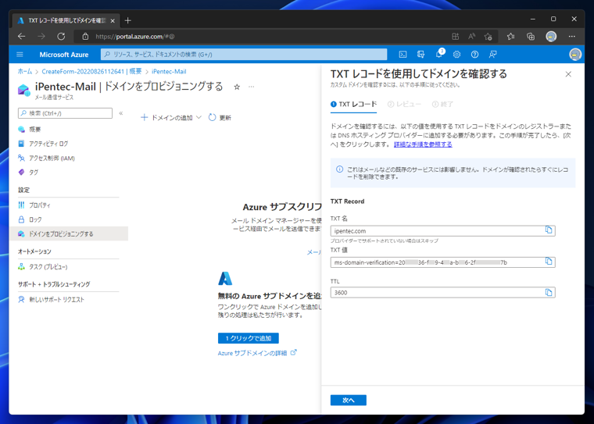Image resolution: width=594 pixels, height=424 pixels.
Task: Open portal settings gear
Action: coord(456,55)
